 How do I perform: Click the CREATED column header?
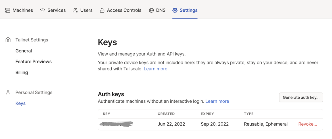(166, 114)
